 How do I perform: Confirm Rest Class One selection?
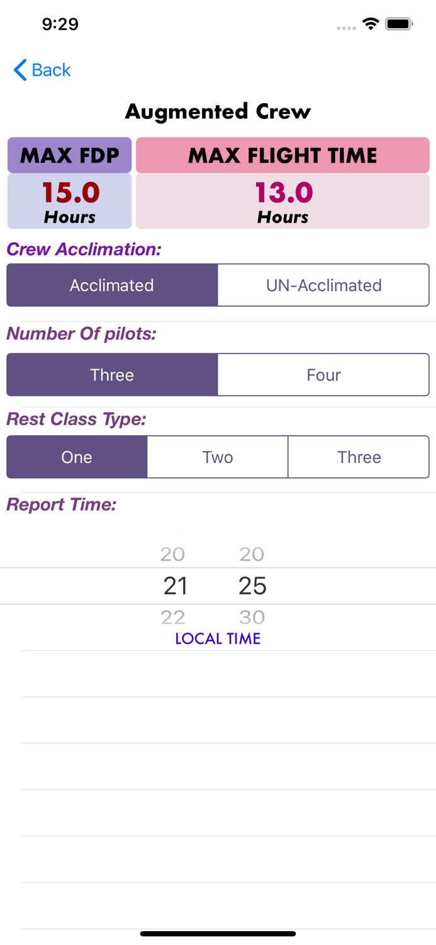point(77,457)
